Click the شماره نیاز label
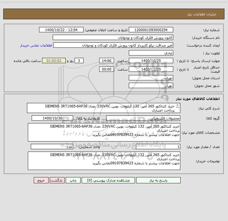This screenshot has width=228, height=221. pyautogui.click(x=211, y=30)
